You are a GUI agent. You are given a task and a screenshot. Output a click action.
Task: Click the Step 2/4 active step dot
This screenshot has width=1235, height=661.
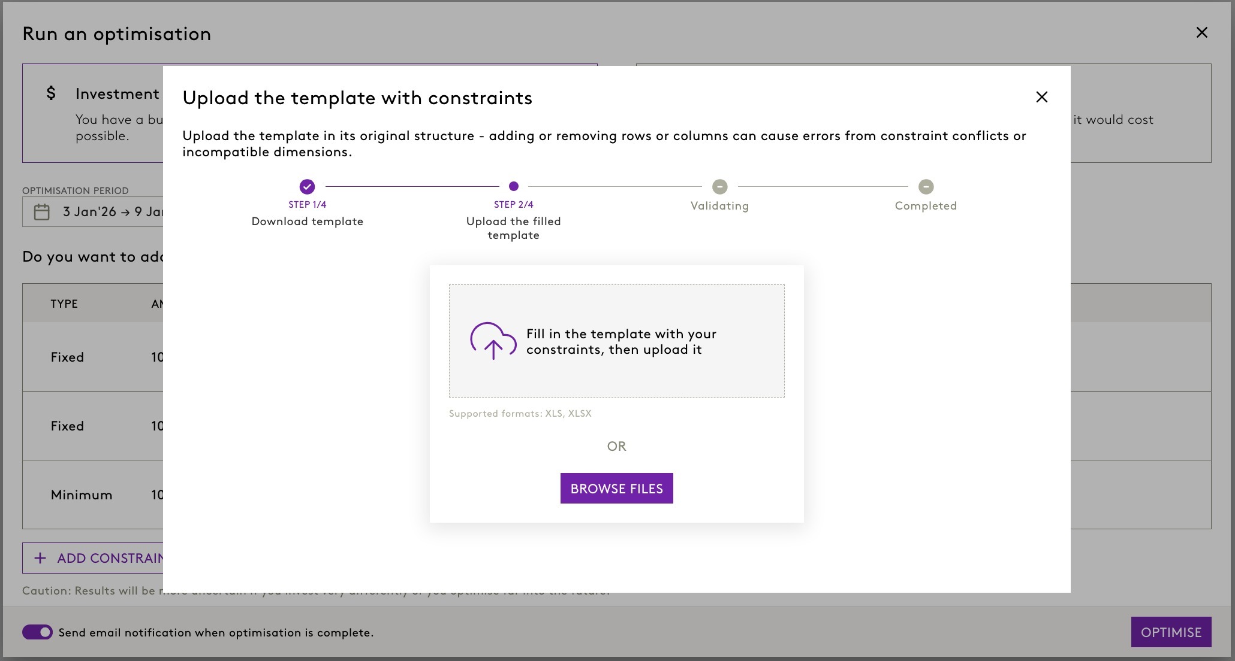click(513, 186)
